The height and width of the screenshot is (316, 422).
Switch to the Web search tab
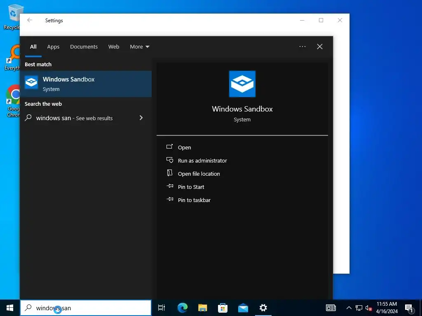pos(114,47)
